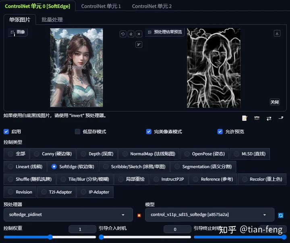The image size is (290, 243).
Task: Select the IP-Adapter option
Action: click(95, 192)
